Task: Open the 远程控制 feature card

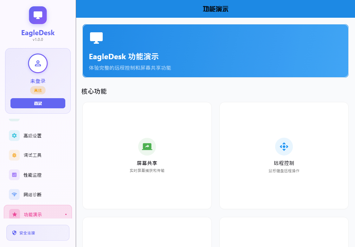Action: [284, 155]
